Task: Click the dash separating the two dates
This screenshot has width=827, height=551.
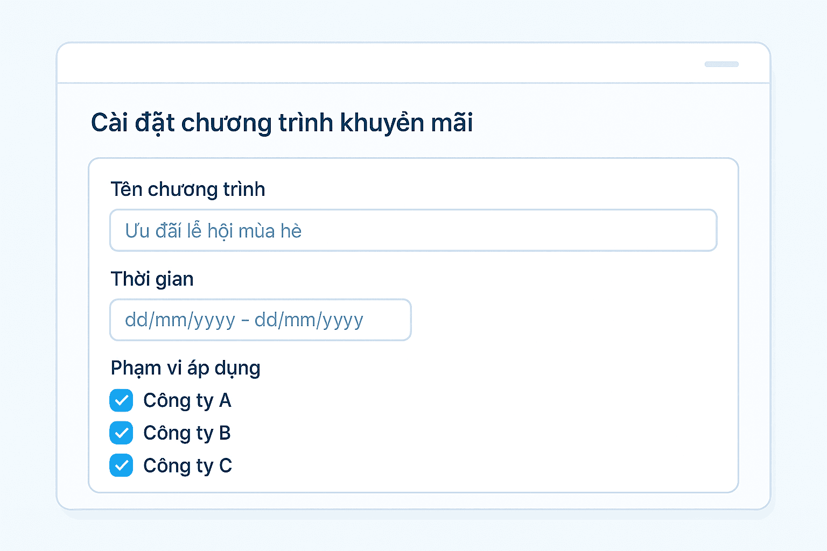Action: (245, 321)
